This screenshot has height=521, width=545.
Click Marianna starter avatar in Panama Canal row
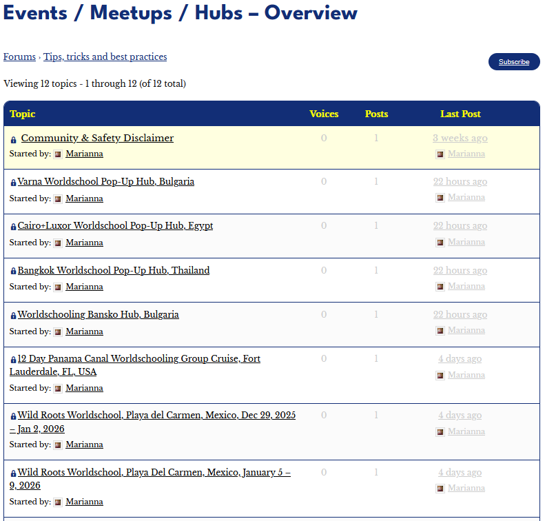58,388
